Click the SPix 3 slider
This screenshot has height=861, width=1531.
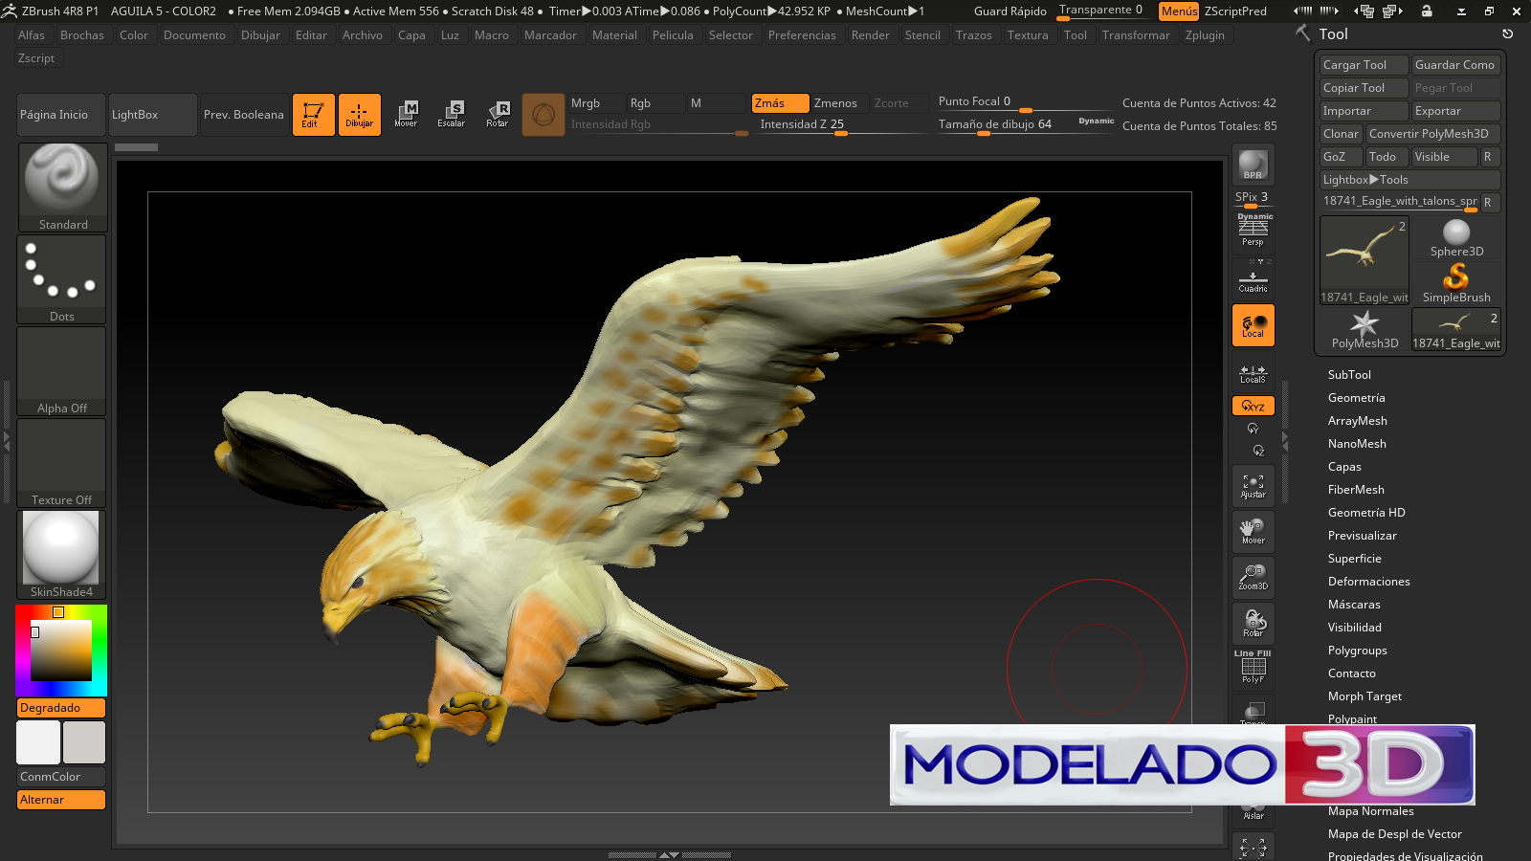click(1254, 198)
